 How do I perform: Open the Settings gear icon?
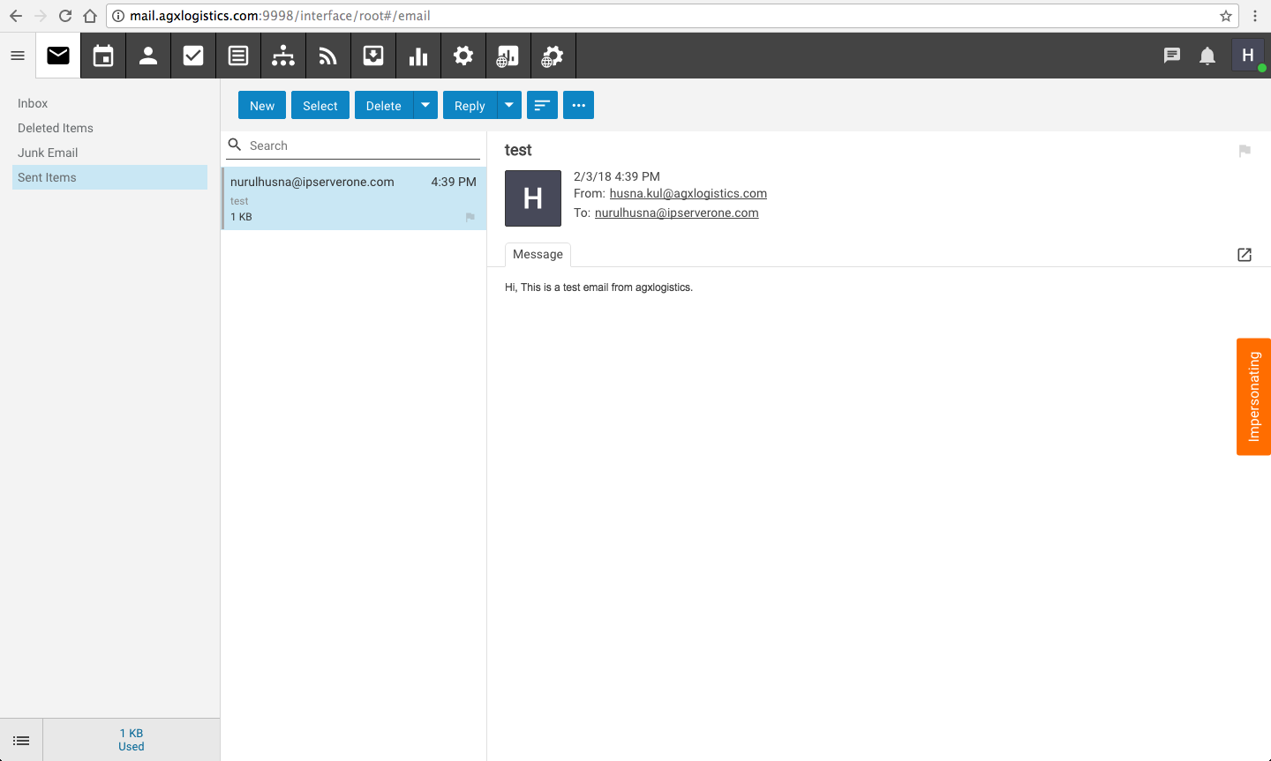point(463,56)
